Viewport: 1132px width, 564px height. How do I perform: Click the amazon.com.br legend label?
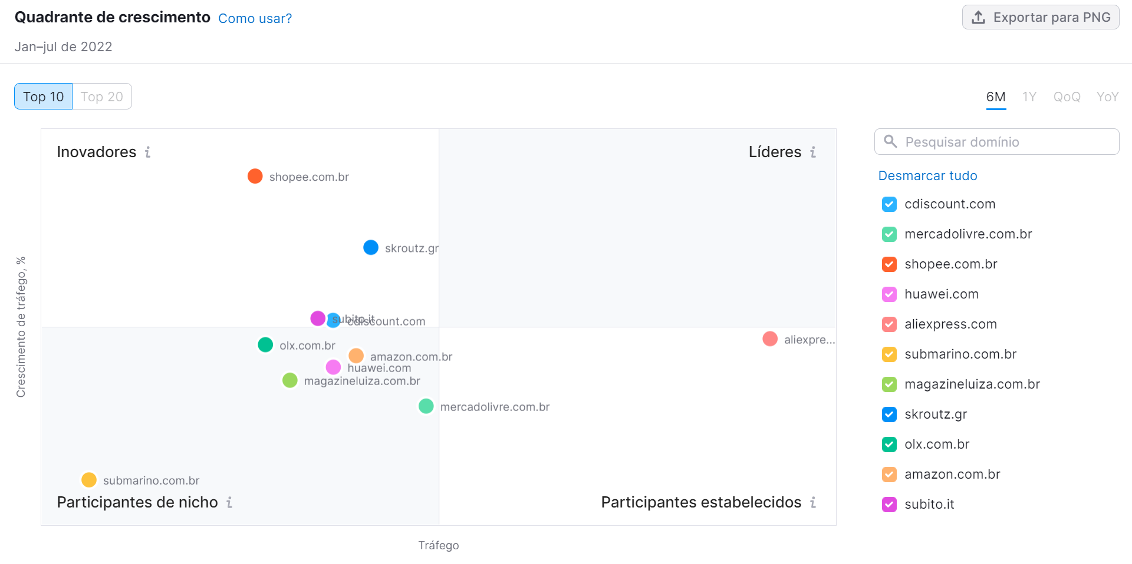(x=952, y=475)
